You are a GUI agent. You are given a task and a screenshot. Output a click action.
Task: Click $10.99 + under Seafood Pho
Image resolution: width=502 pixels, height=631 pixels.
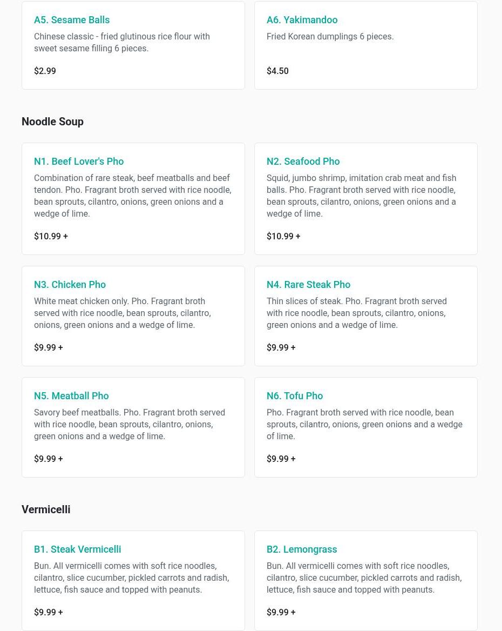click(x=283, y=237)
